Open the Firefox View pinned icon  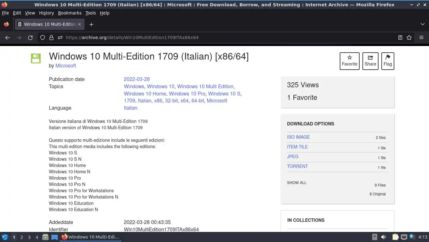coord(6,24)
